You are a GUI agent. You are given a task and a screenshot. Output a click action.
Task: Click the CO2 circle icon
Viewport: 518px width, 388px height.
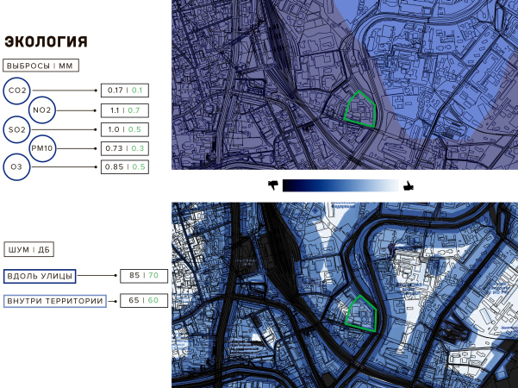(17, 91)
